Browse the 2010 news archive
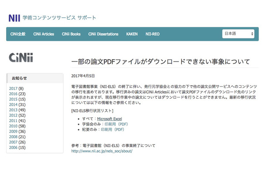 pos(13,126)
